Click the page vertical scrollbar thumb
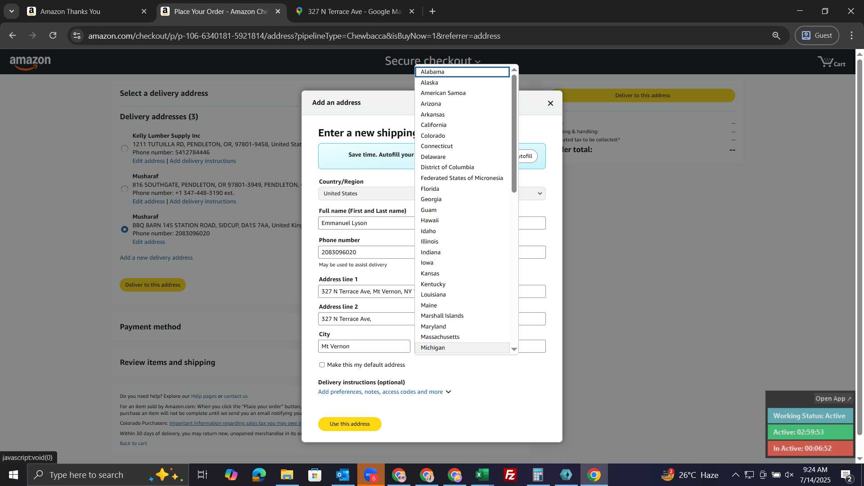The image size is (864, 486). (x=859, y=247)
